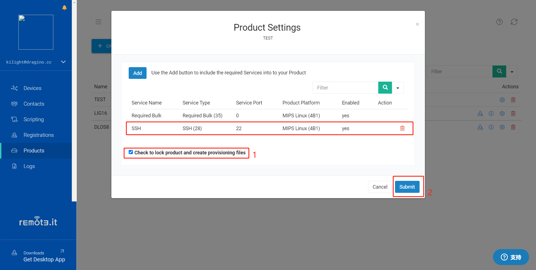Toggle lock product and create provisioning checkbox
Image resolution: width=536 pixels, height=270 pixels.
(131, 152)
